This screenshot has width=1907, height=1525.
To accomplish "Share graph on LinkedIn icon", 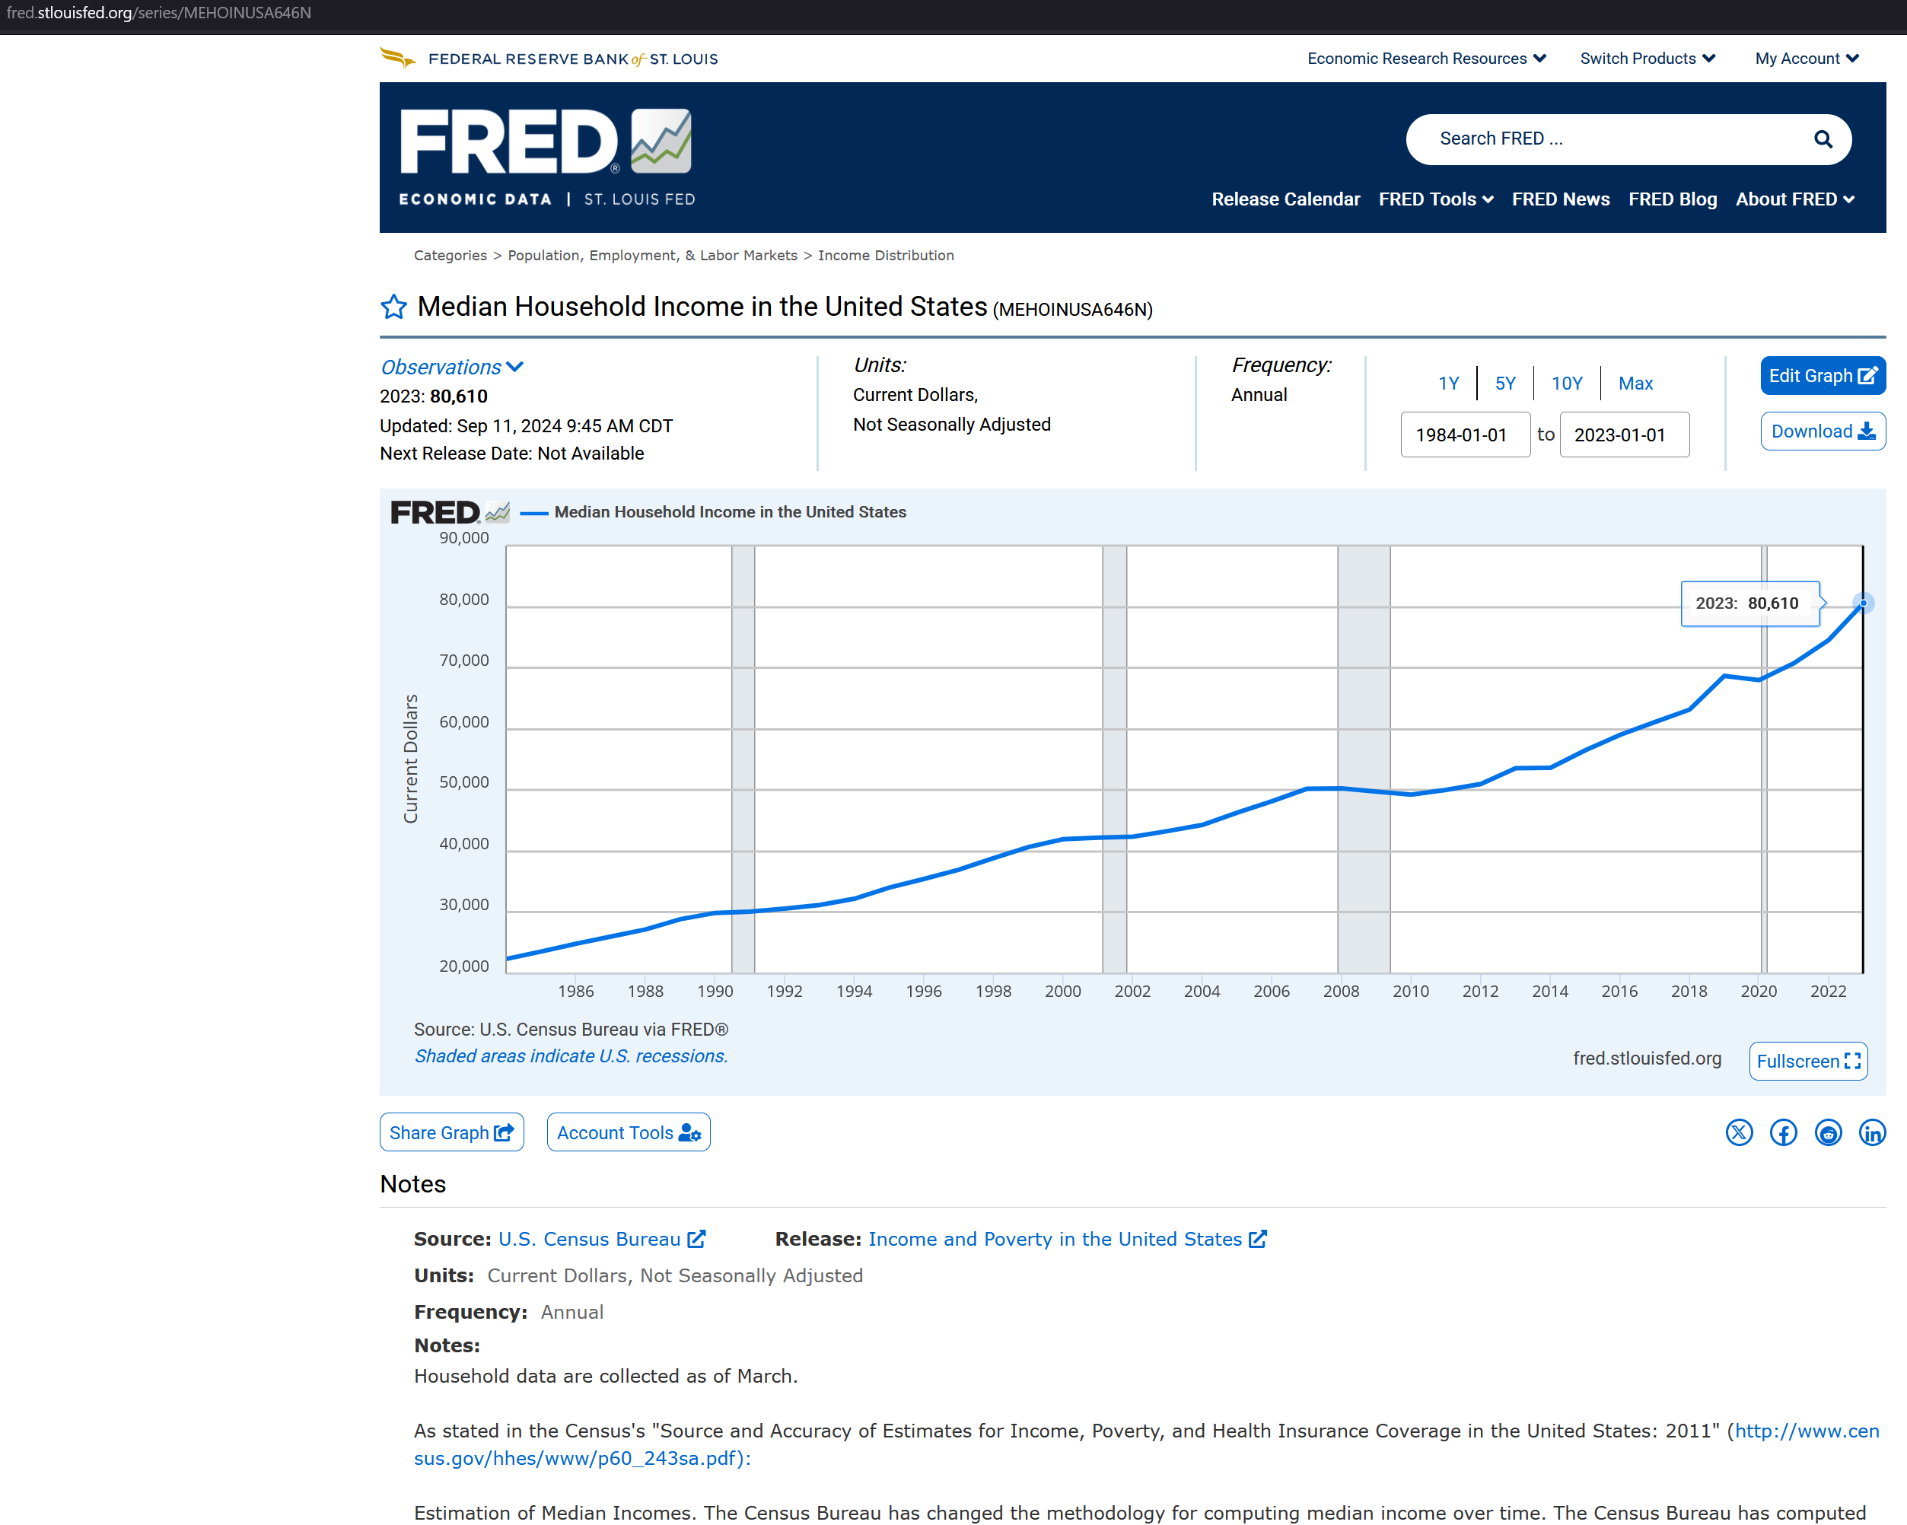I will [x=1873, y=1132].
